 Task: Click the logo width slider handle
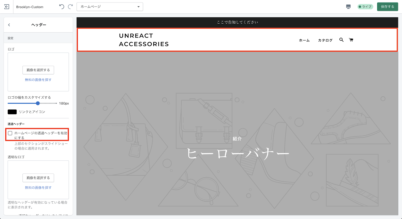[x=38, y=103]
